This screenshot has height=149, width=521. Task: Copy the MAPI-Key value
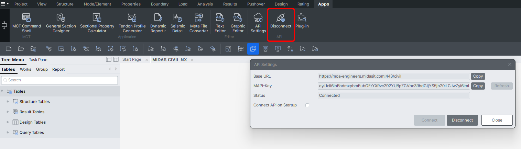point(478,86)
